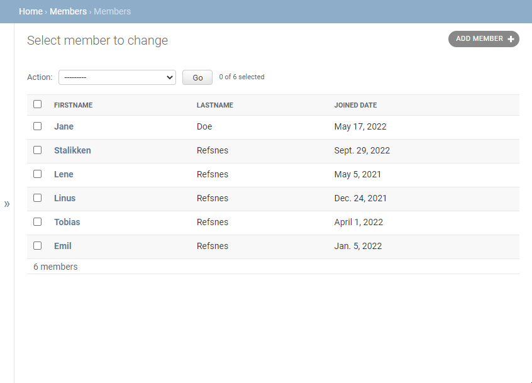Click the plus icon on Add Member

[511, 39]
